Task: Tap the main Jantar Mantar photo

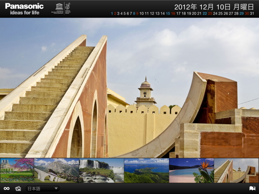Action: click(129, 88)
